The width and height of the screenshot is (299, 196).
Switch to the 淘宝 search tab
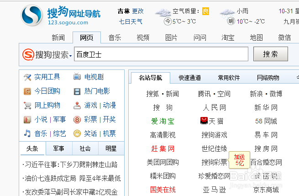coord(228,37)
